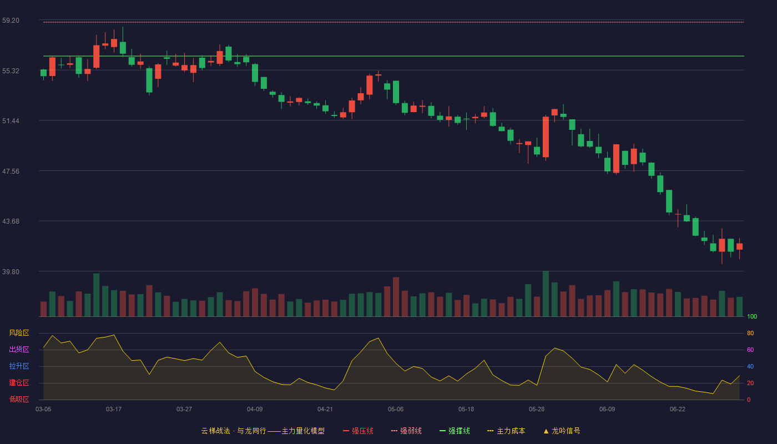
Task: Toggle the 龙吟信号 legend entry
Action: pyautogui.click(x=562, y=431)
